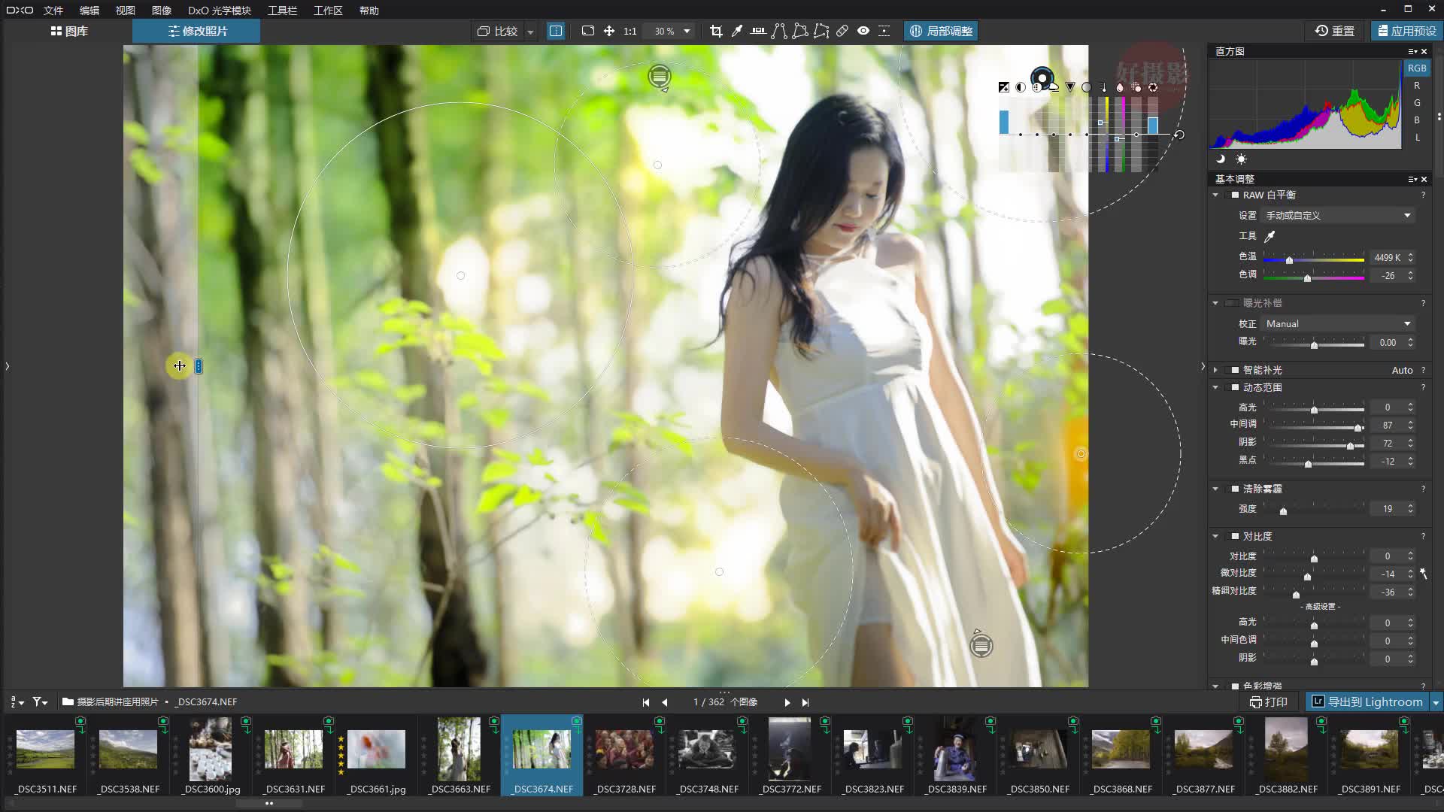This screenshot has height=812, width=1444.
Task: Open the filmstrip filter funnel icon
Action: click(36, 701)
